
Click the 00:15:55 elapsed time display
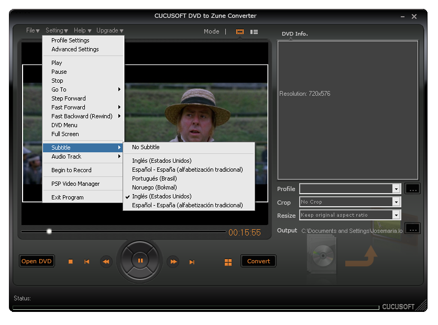(x=245, y=232)
